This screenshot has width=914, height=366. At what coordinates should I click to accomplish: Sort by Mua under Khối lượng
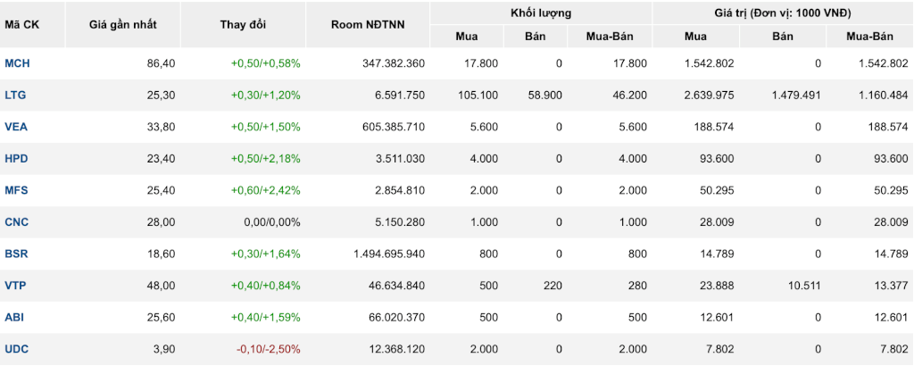[x=467, y=36]
